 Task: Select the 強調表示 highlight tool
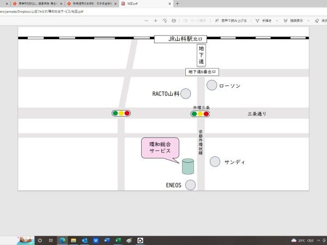pyautogui.click(x=293, y=21)
